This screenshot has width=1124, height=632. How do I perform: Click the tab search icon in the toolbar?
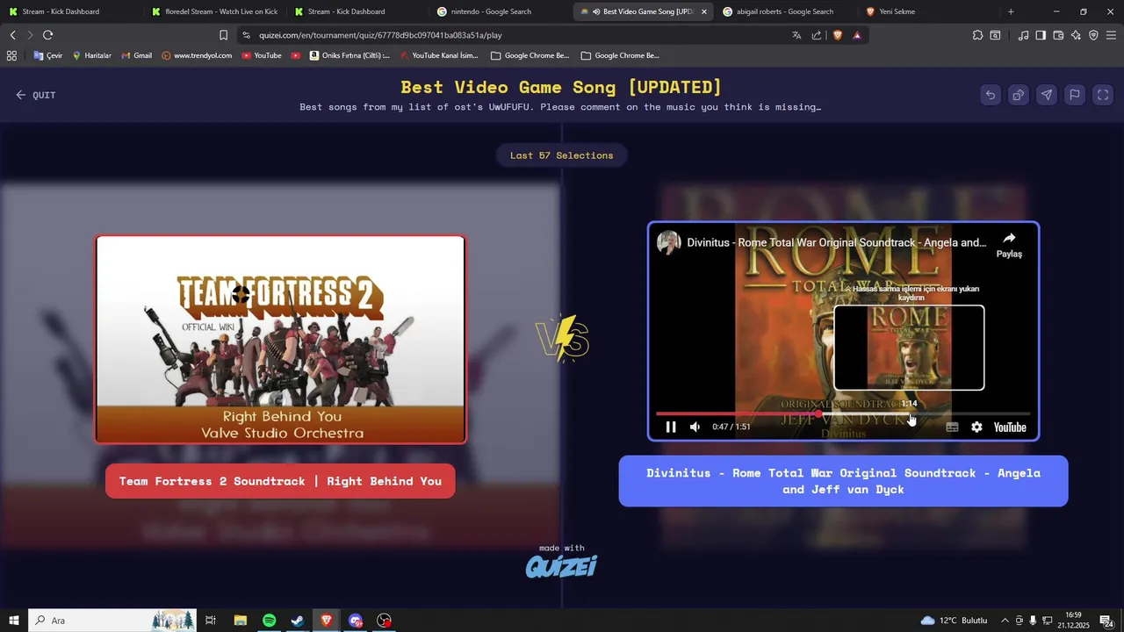pos(995,35)
